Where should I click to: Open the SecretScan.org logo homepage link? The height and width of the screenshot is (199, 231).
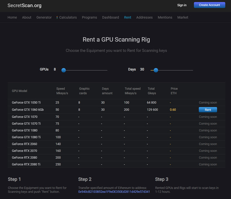[25, 5]
